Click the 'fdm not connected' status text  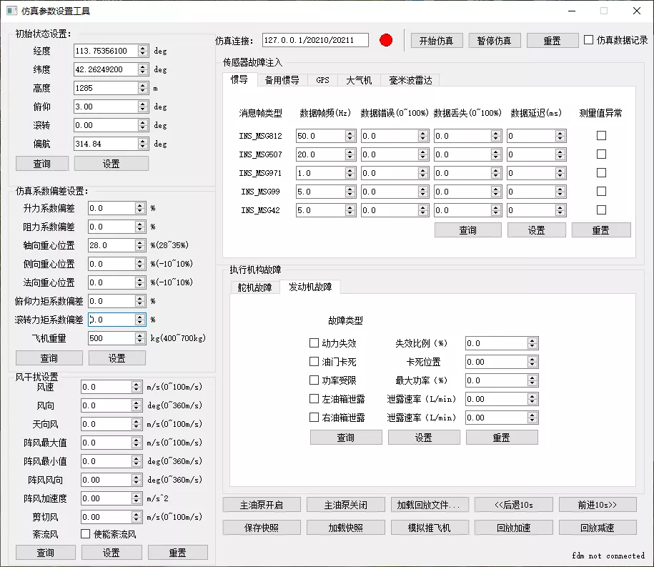coord(608,556)
